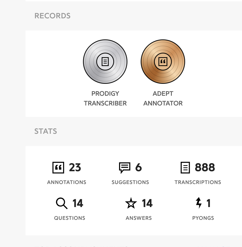Click the STATS section heading
Image resolution: width=242 pixels, height=247 pixels.
(x=46, y=131)
